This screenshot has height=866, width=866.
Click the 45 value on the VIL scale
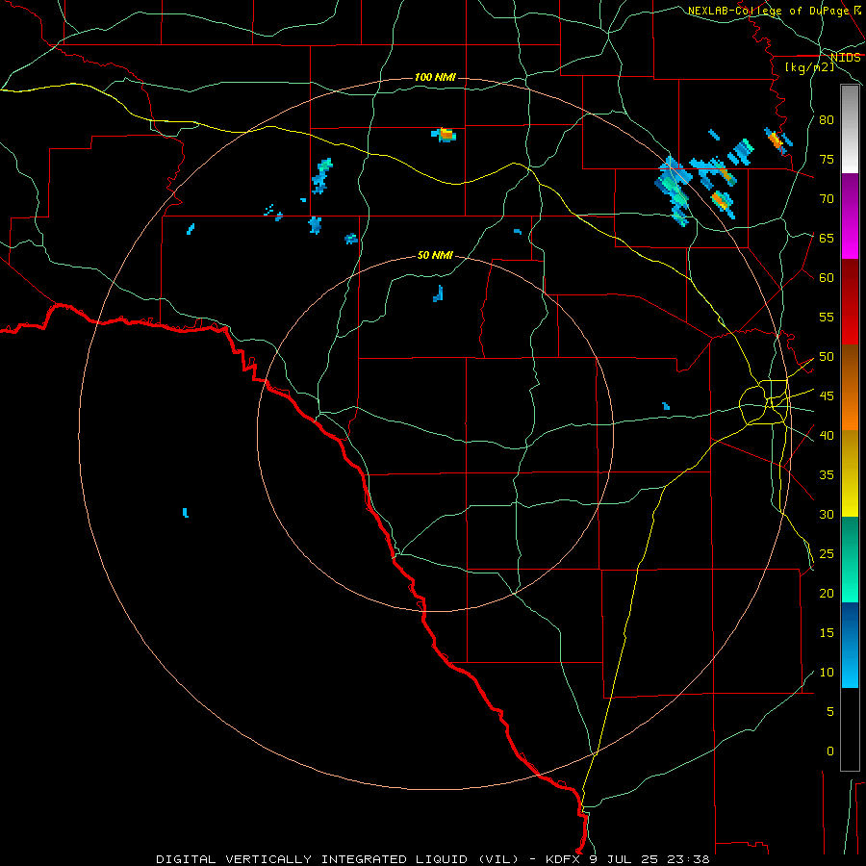point(827,396)
